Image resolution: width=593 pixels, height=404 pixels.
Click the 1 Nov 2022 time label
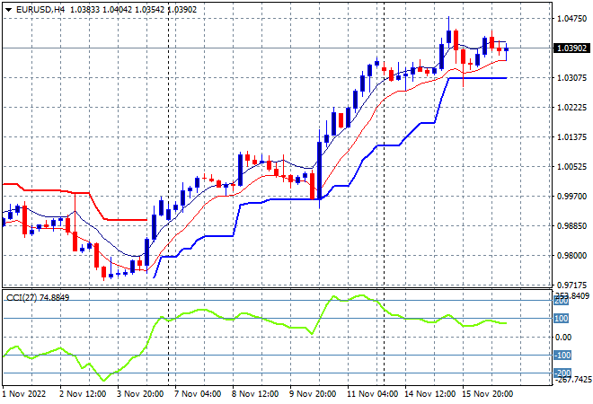24,394
